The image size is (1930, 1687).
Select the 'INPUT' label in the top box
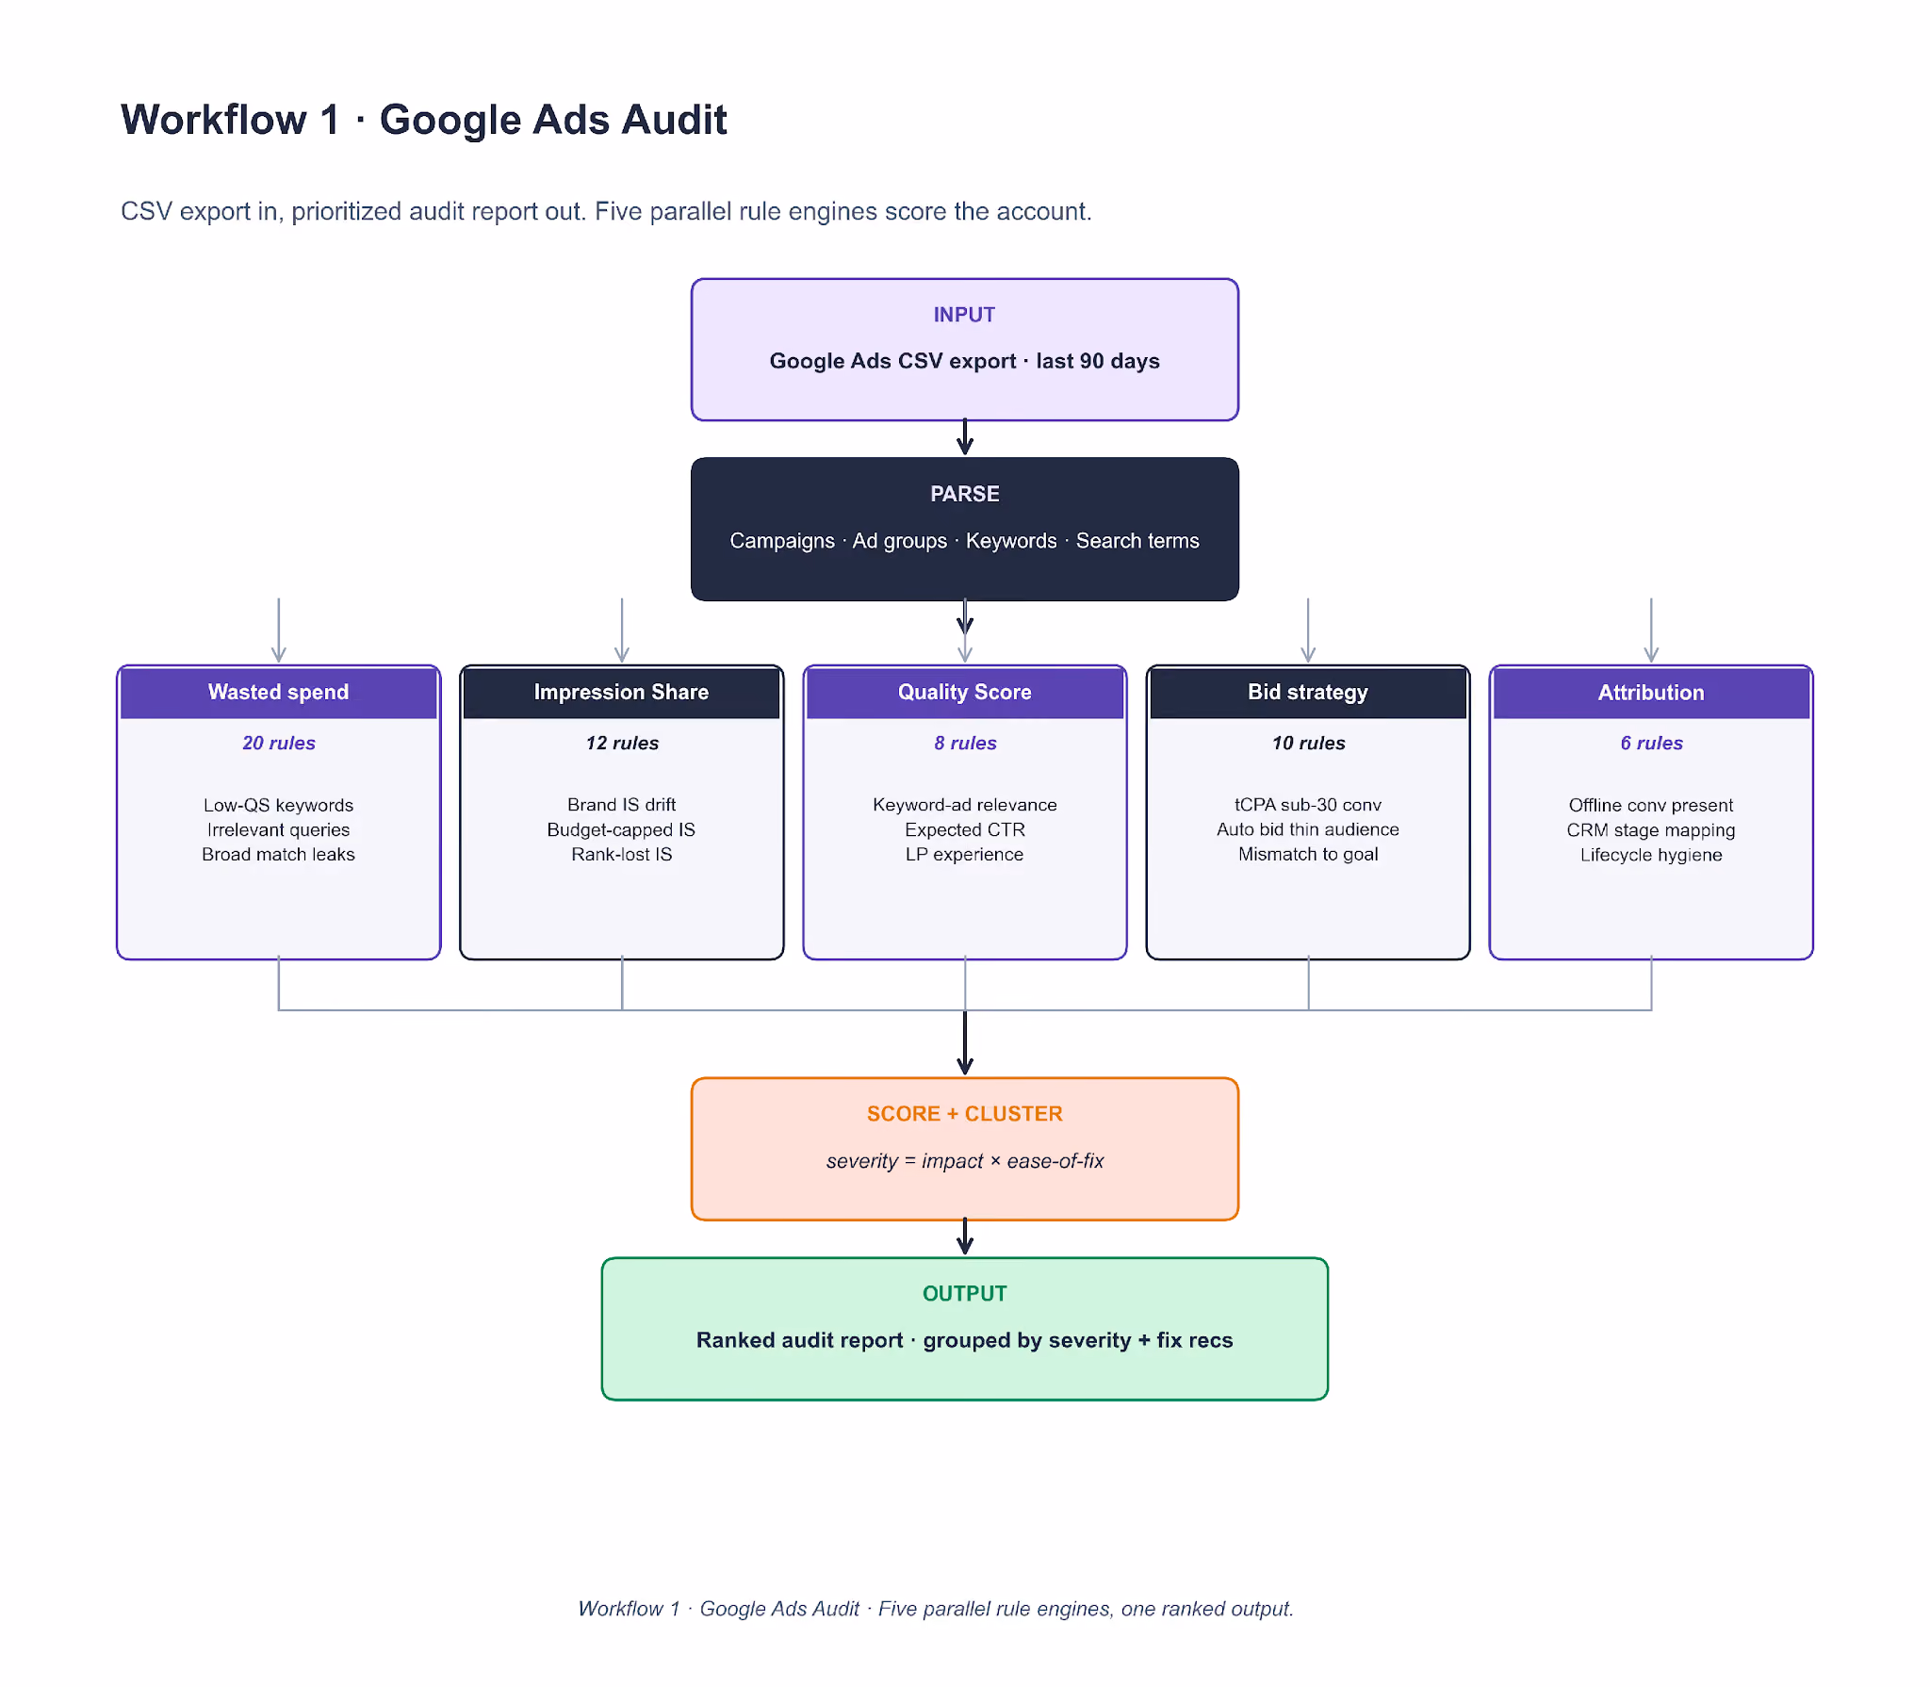coord(964,315)
